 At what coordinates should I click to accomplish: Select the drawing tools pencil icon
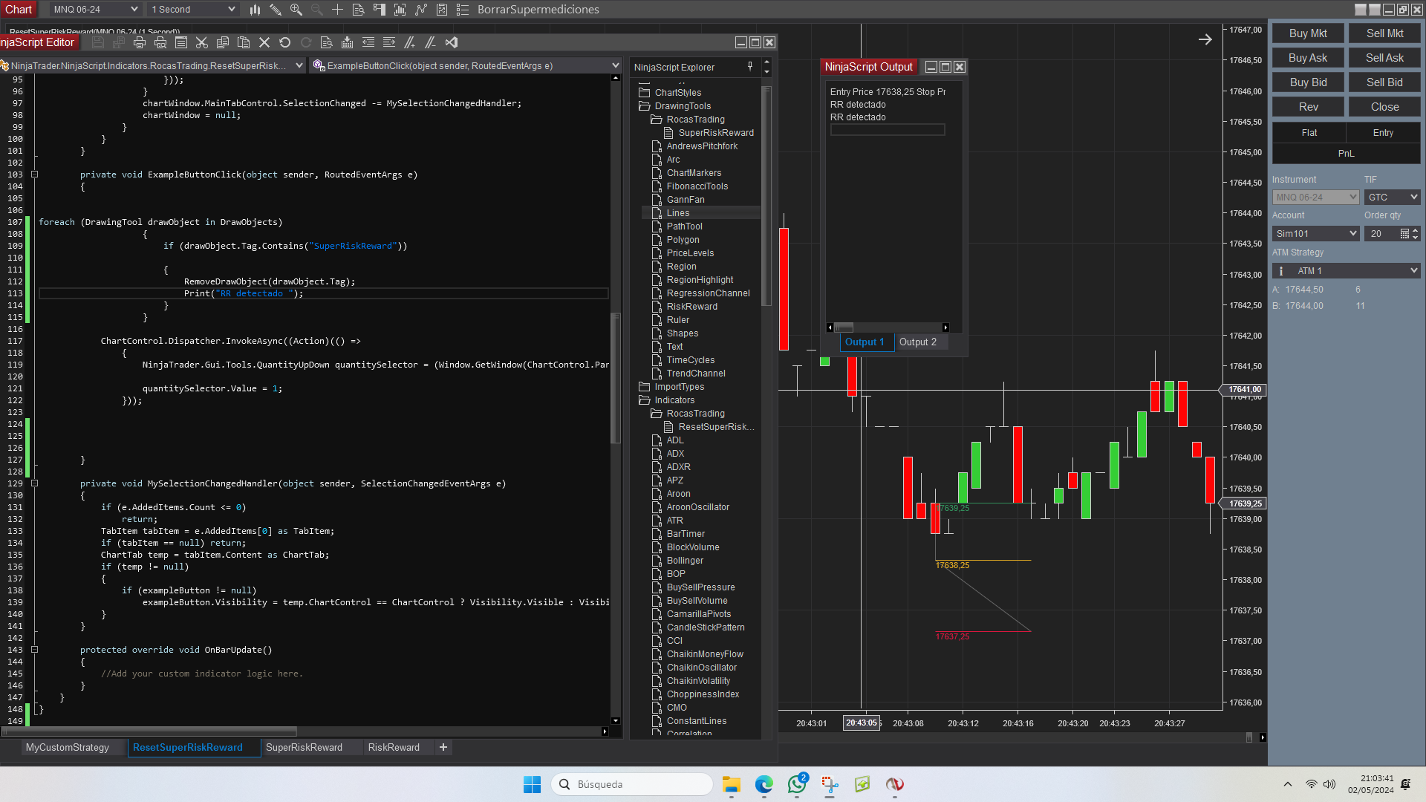[x=276, y=10]
